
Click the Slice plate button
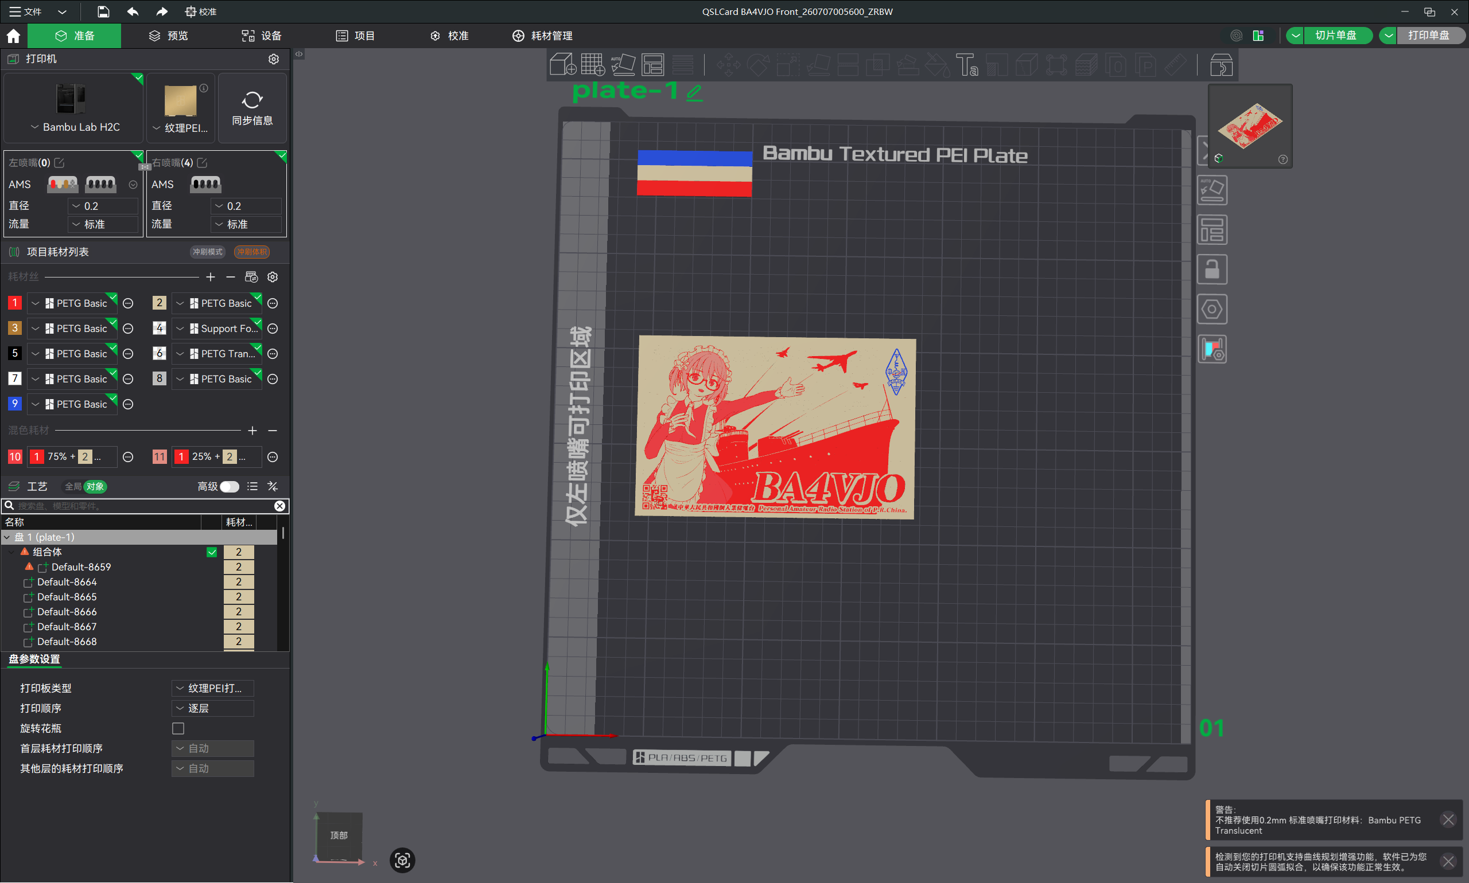pyautogui.click(x=1336, y=35)
